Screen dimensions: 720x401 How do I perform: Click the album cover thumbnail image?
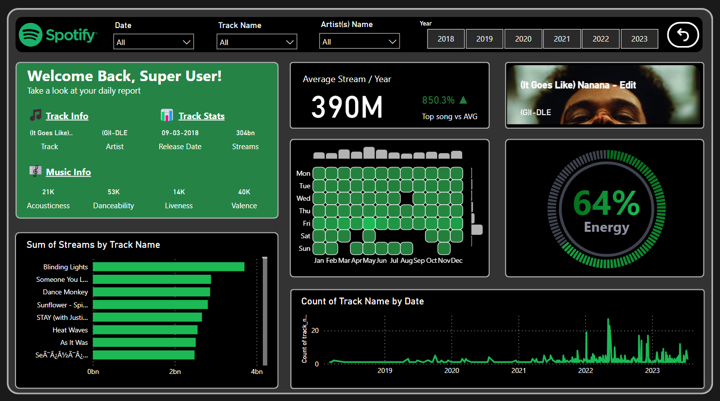pos(604,95)
